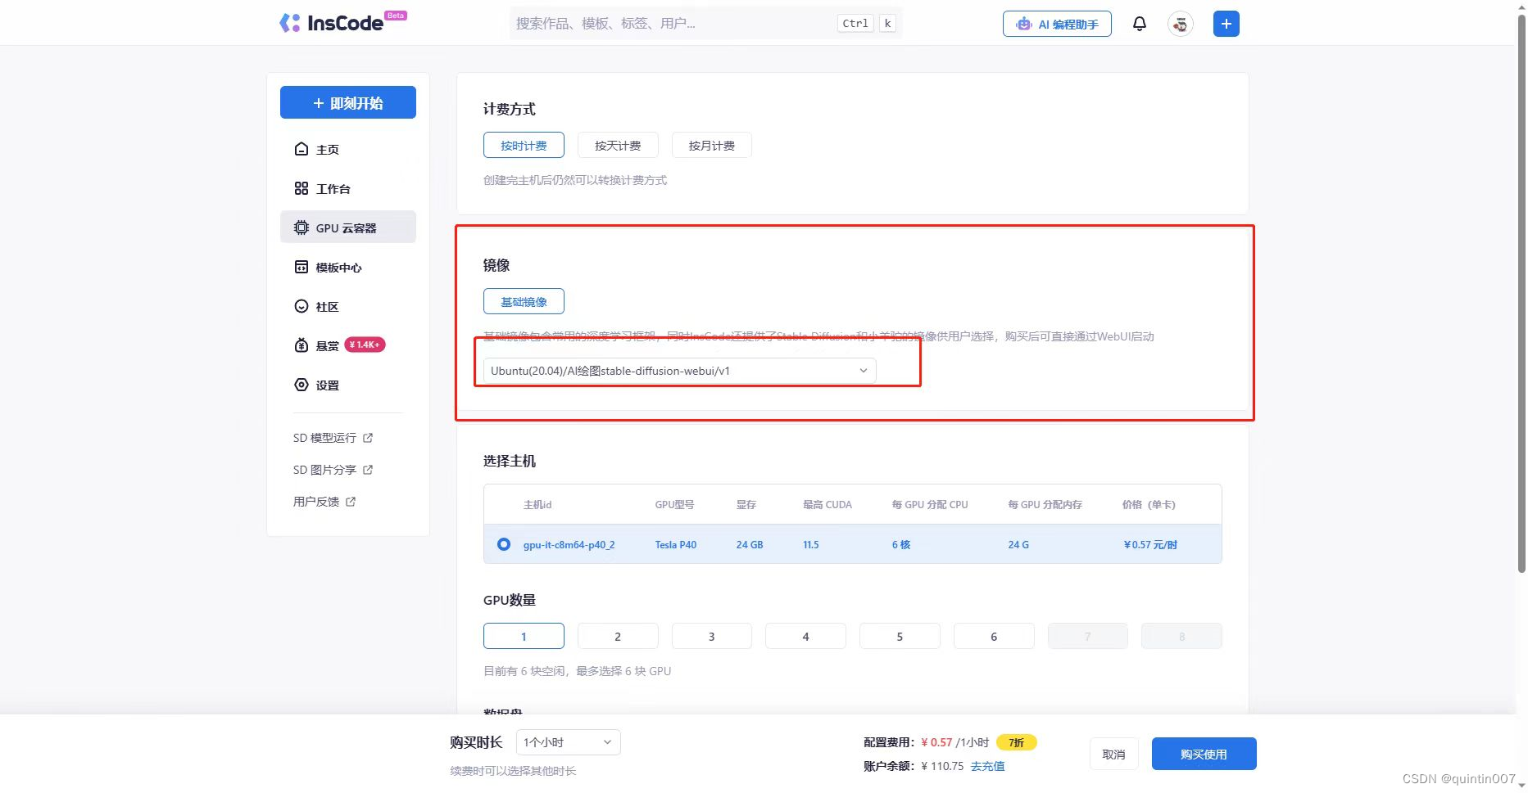Open SD 模型运行 external link
Viewport: 1528px width, 793px height.
(333, 438)
